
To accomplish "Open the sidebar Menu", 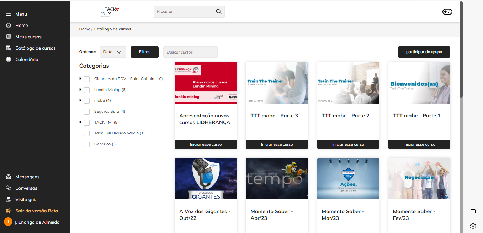I will pyautogui.click(x=21, y=14).
